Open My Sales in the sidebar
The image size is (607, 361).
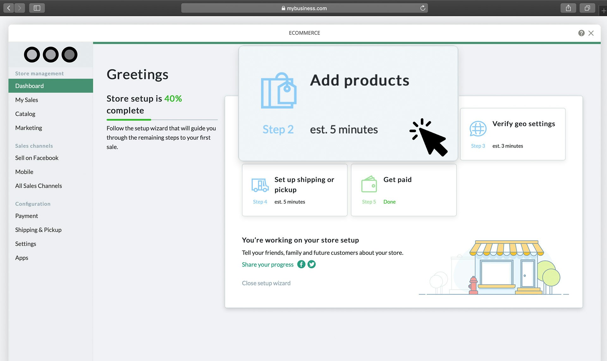click(27, 100)
